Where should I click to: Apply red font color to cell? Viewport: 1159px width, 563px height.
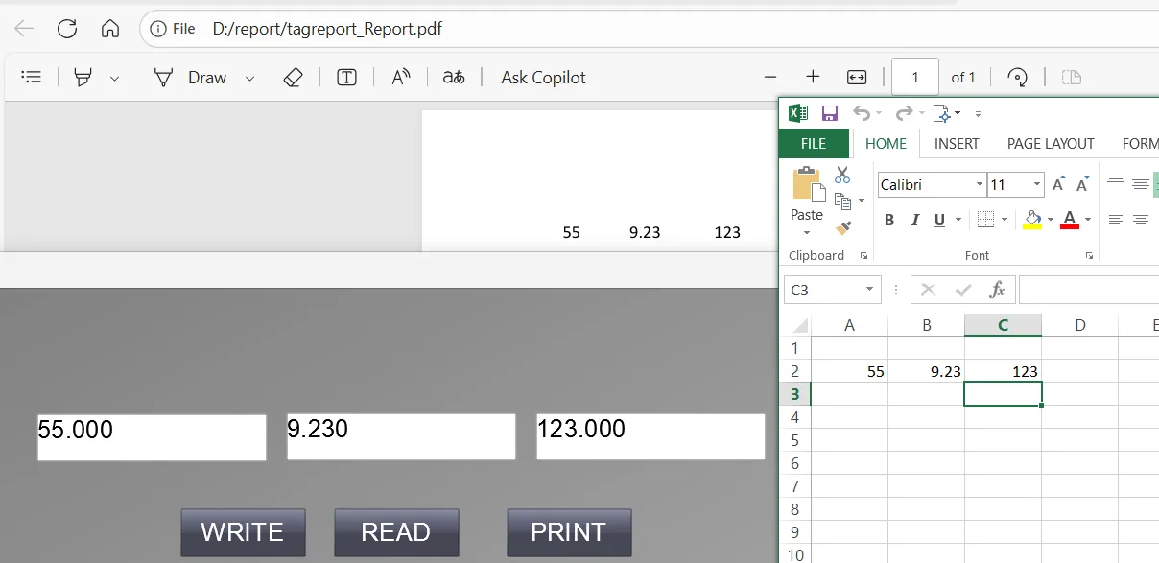(x=1071, y=220)
